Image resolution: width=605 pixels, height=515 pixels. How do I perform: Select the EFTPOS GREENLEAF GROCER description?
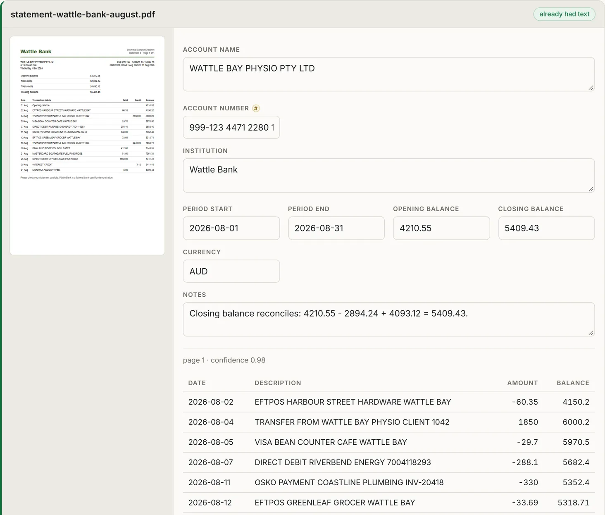tap(335, 503)
